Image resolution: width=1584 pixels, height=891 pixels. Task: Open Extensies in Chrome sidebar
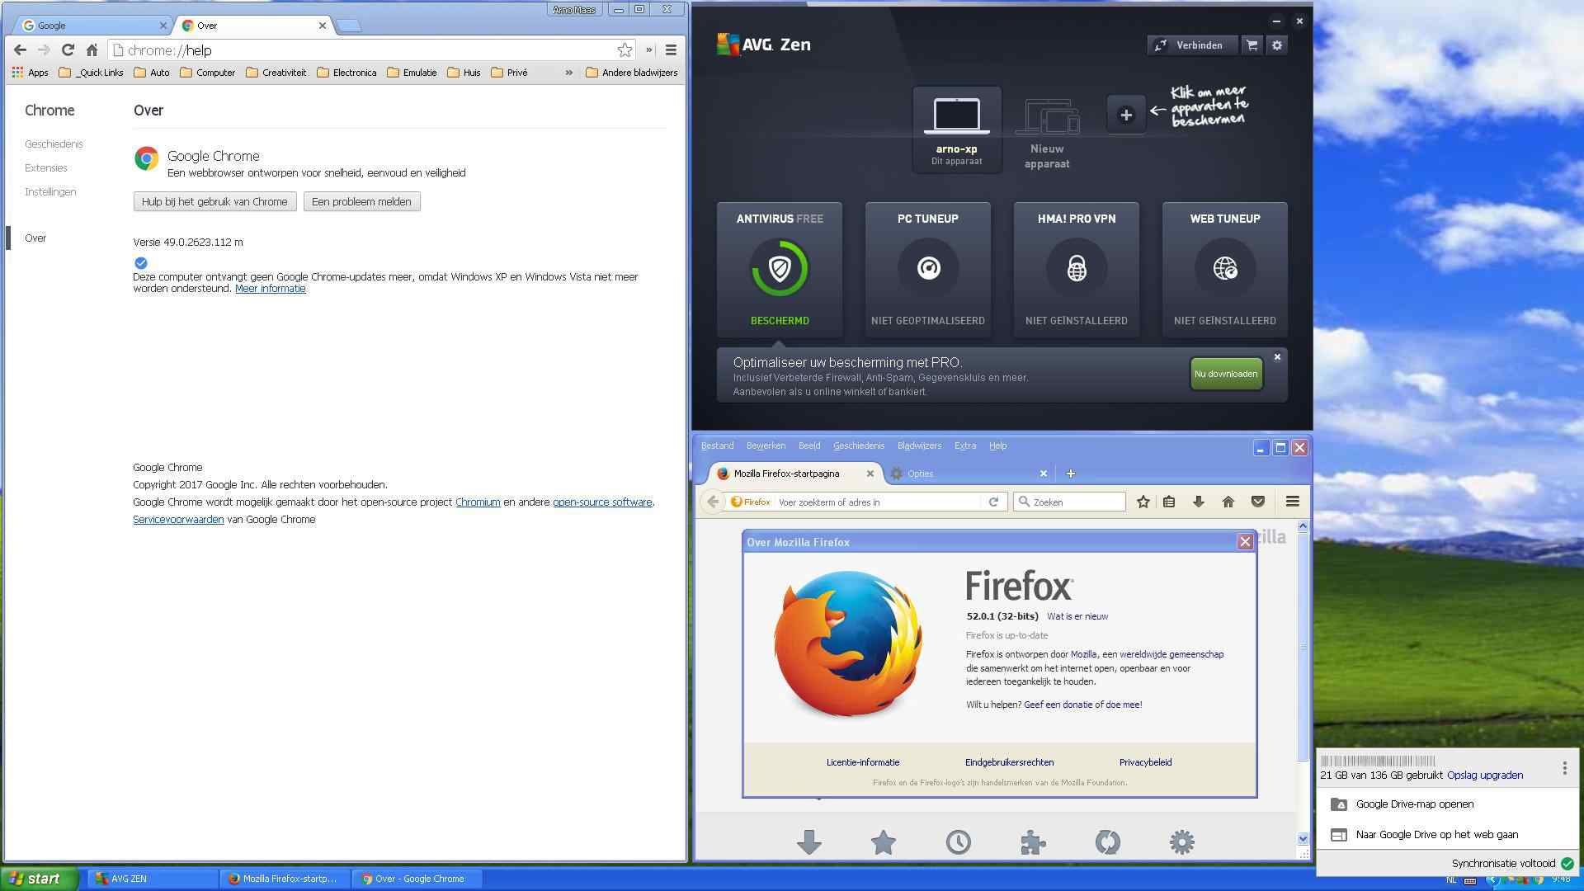click(46, 167)
